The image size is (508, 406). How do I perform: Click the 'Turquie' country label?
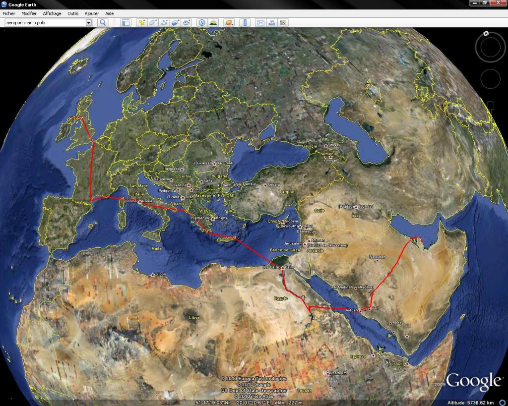click(x=287, y=192)
